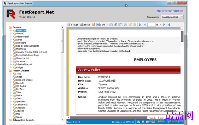Image resolution: width=199 pixels, height=125 pixels.
Task: Select the Report Objects folder node
Action: click(x=21, y=71)
